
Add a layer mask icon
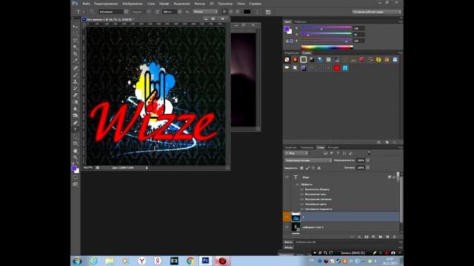pos(367,237)
